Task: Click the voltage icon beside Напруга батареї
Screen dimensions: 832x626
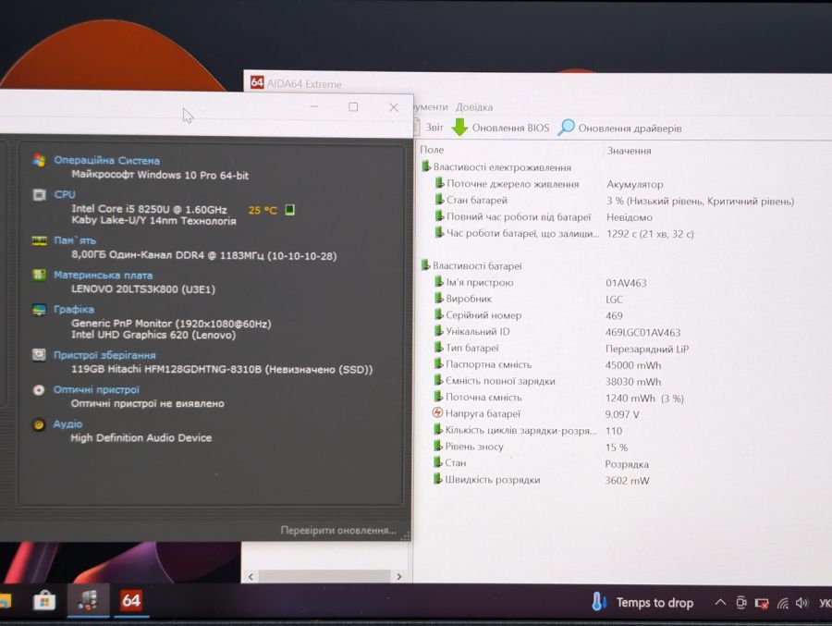Action: tap(438, 412)
